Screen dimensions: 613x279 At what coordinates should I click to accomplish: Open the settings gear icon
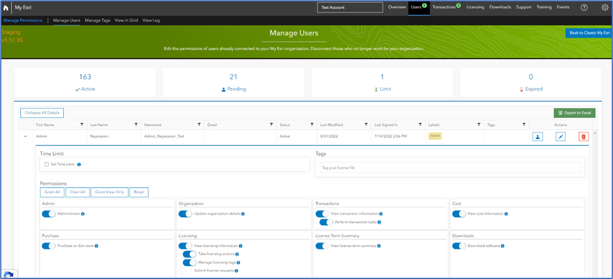click(605, 7)
